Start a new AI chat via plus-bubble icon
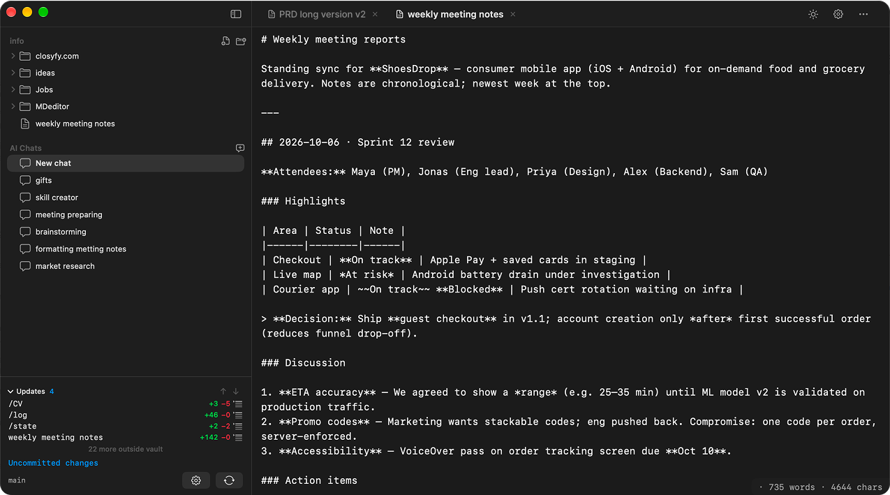The height and width of the screenshot is (495, 890). pos(240,148)
